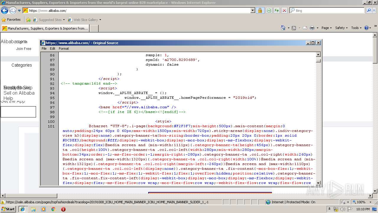
Task: Open the security lock report icon
Action: point(260,11)
